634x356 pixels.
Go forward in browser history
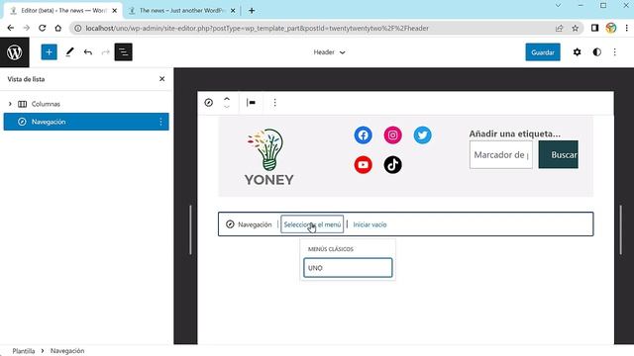click(x=27, y=28)
